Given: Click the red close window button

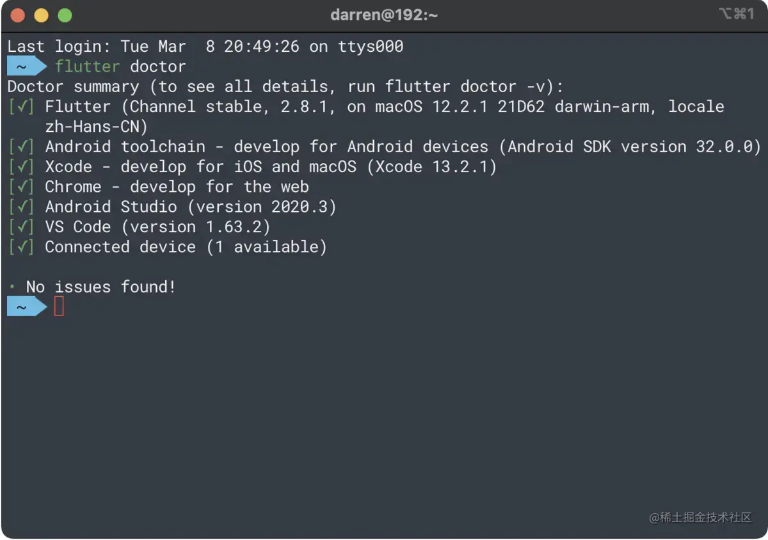Looking at the screenshot, I should [18, 15].
